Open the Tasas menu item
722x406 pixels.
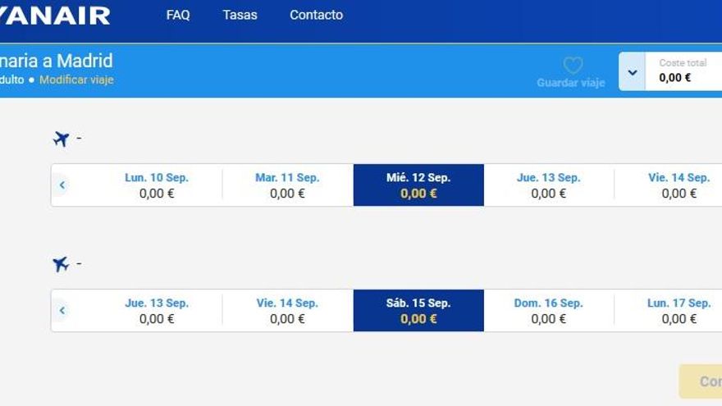point(240,15)
